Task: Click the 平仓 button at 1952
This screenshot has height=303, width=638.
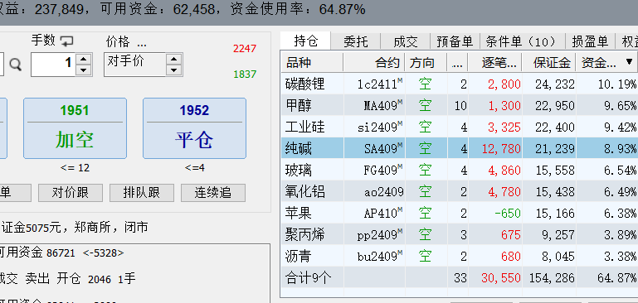Action: (194, 128)
